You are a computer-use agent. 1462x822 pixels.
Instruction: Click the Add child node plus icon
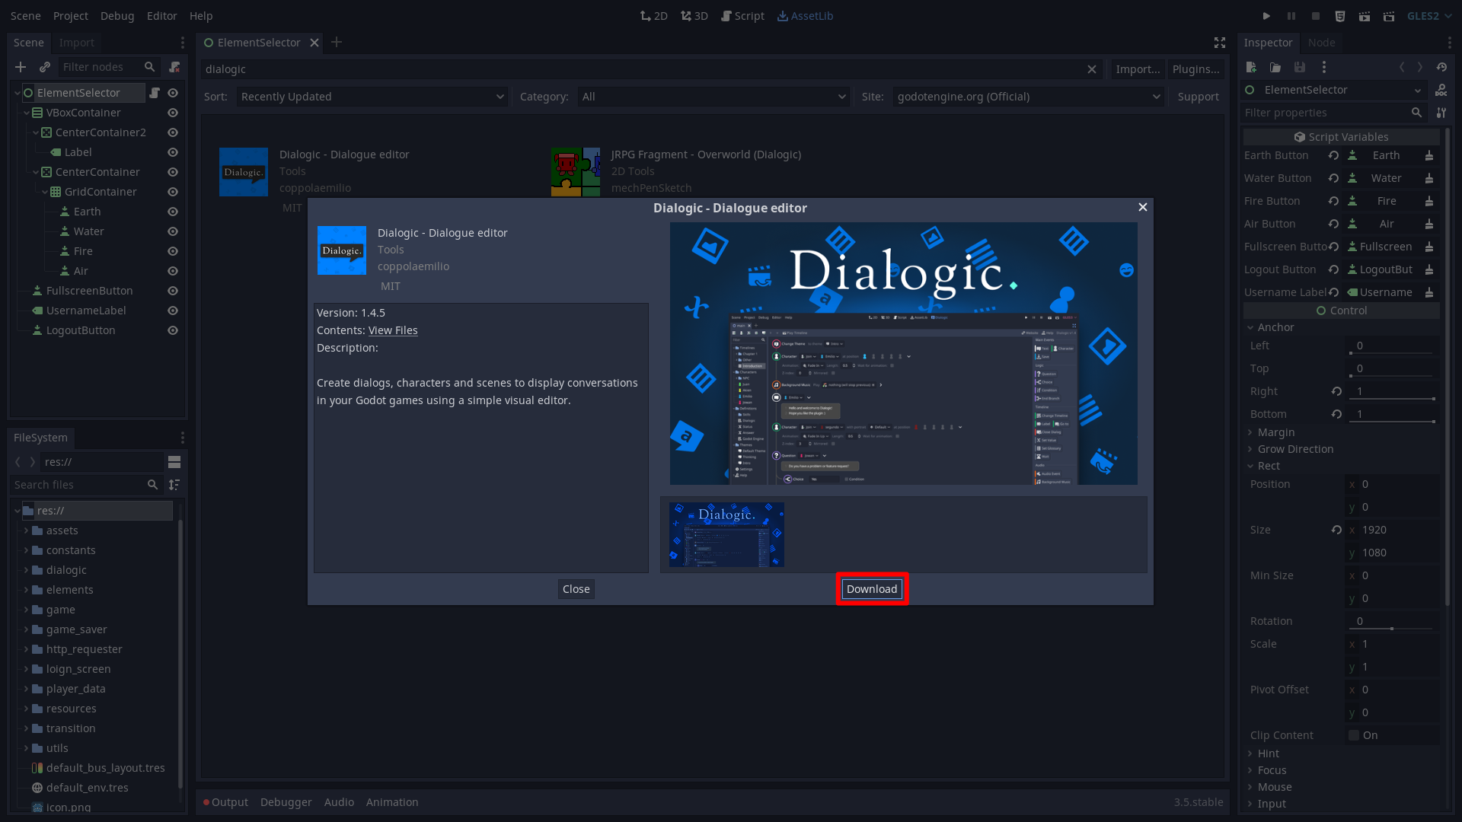tap(21, 67)
